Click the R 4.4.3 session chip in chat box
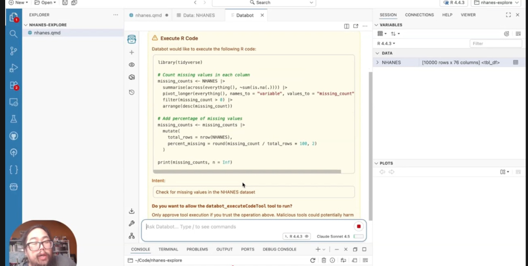 (x=295, y=237)
